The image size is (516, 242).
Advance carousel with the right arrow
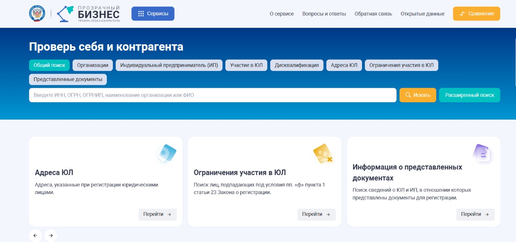51,236
